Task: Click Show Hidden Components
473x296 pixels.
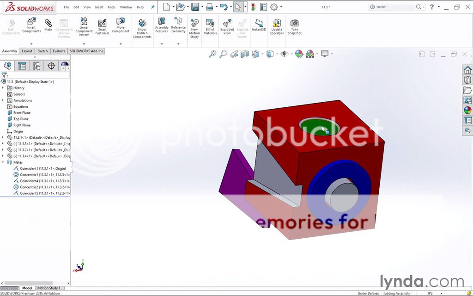Action: click(142, 29)
